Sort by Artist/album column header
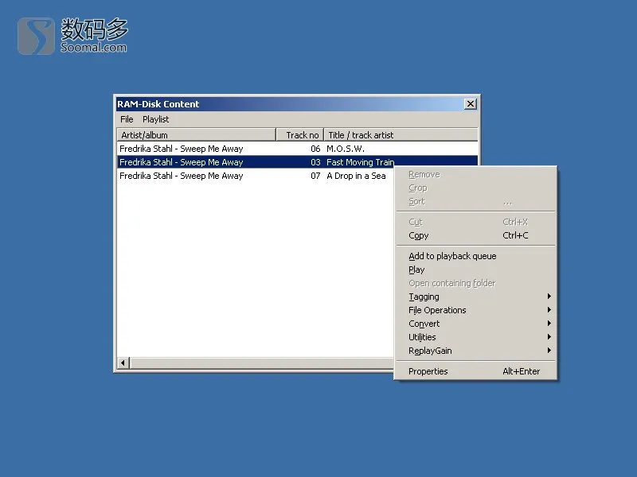The width and height of the screenshot is (637, 477). coord(196,134)
